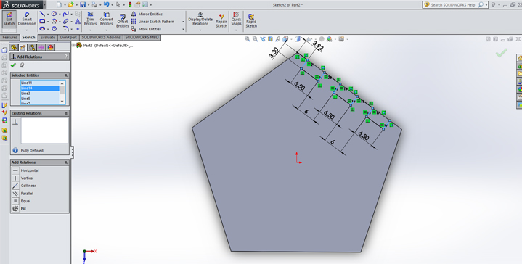This screenshot has height=264, width=522.
Task: Open the Trim Entities dropdown arrow
Action: [90, 30]
